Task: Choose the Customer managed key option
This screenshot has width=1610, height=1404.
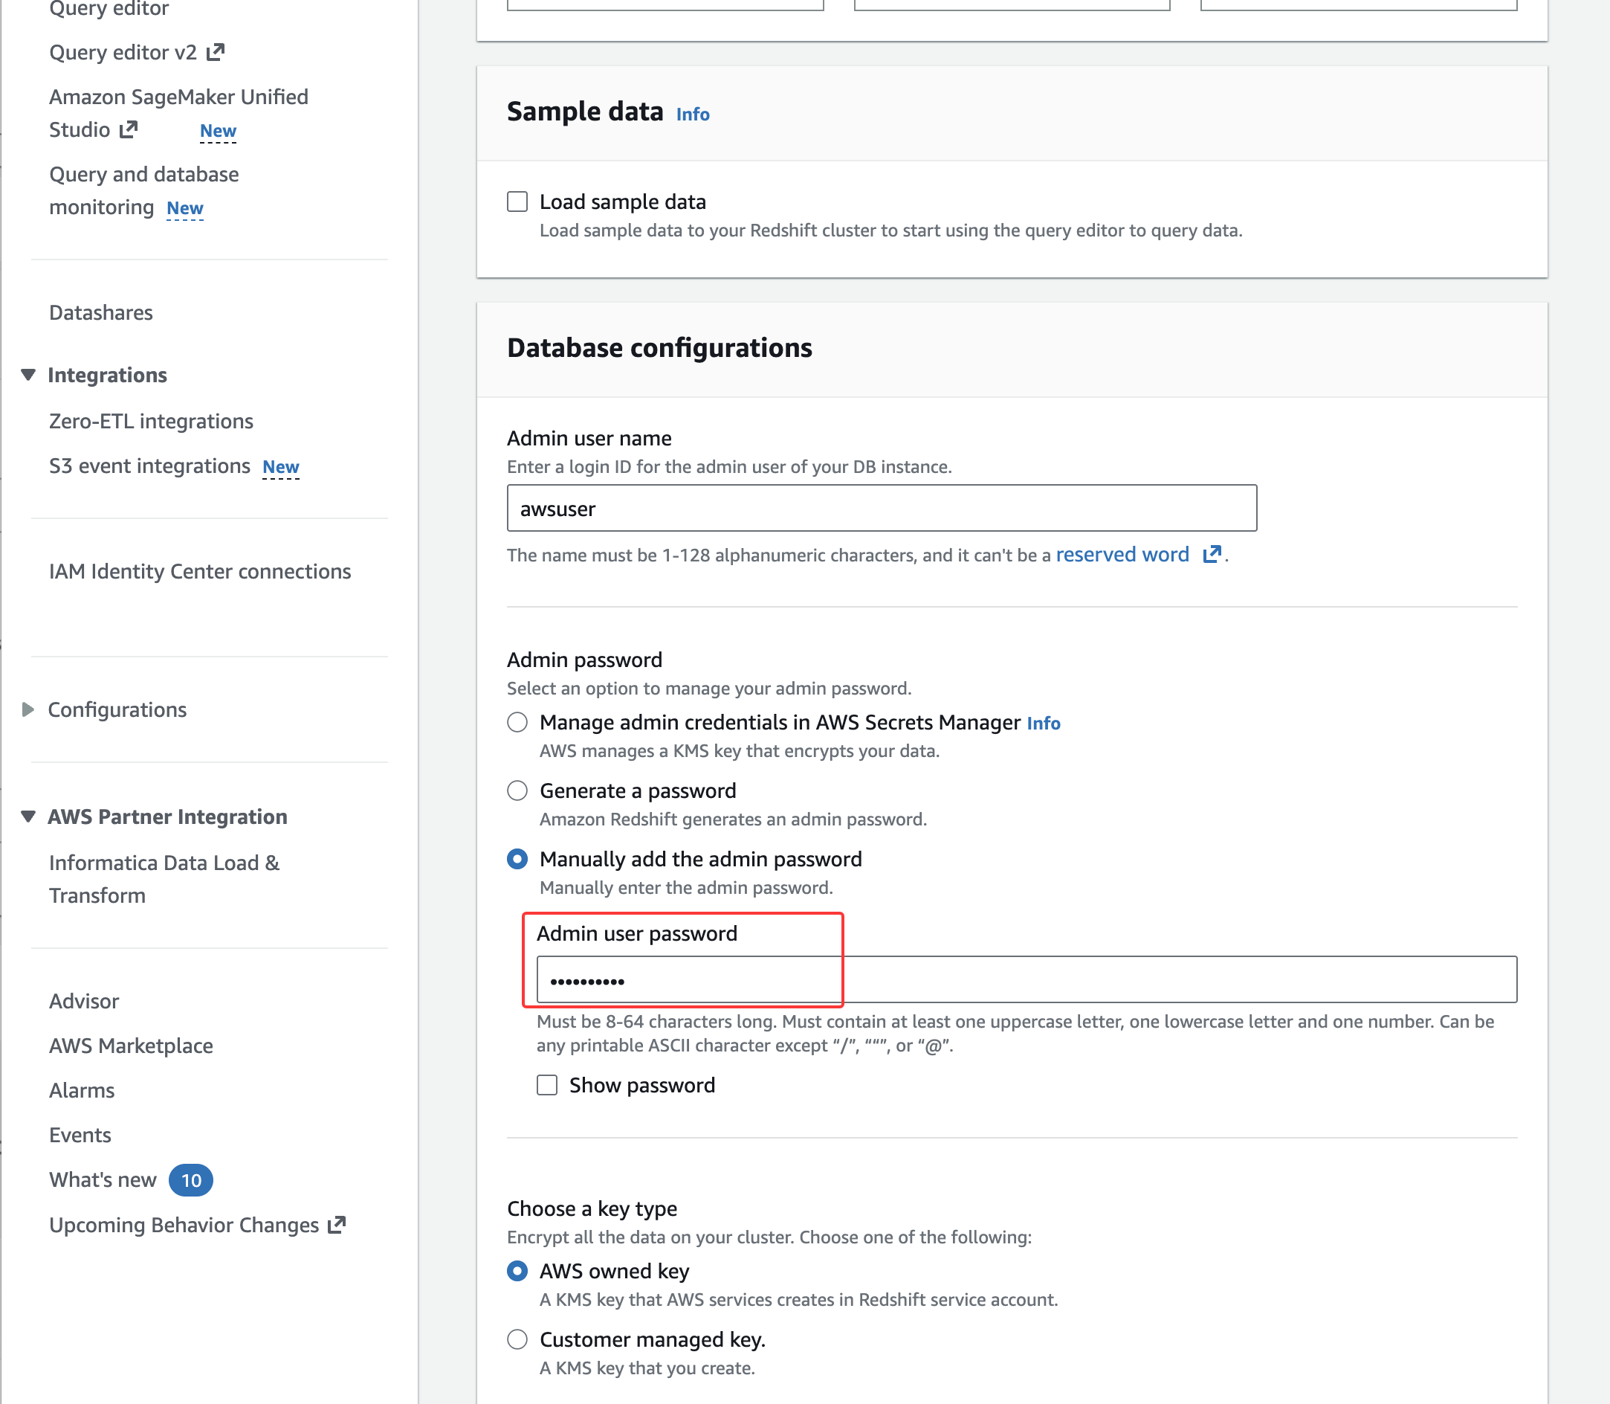Action: coord(517,1340)
